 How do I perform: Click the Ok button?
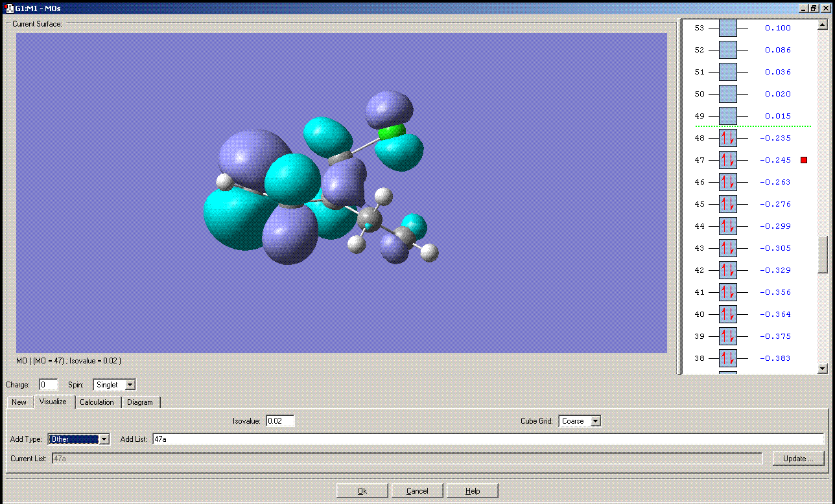362,490
